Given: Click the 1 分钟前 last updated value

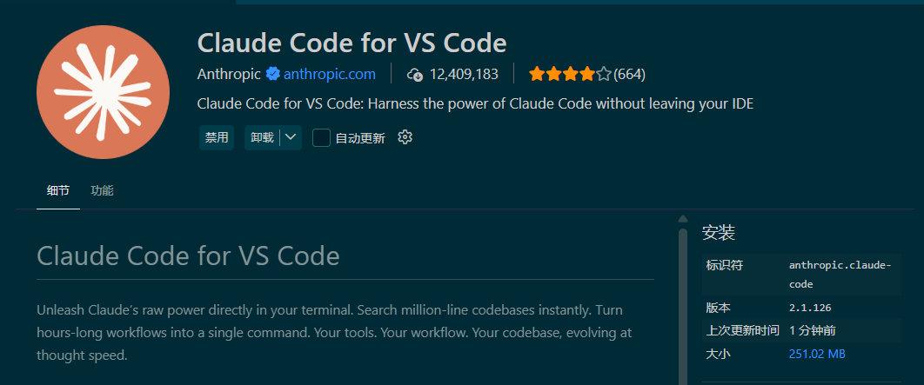Looking at the screenshot, I should 812,331.
